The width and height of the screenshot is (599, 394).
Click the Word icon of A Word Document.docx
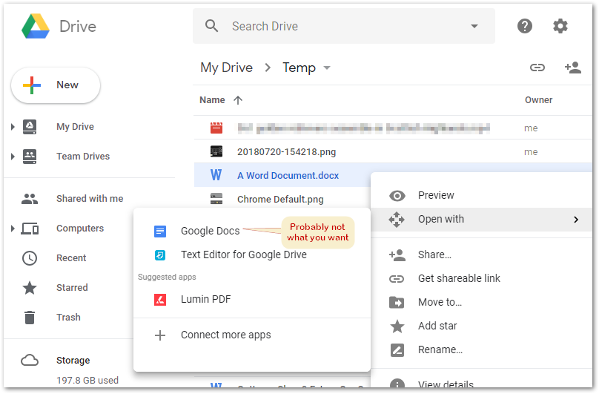point(216,175)
